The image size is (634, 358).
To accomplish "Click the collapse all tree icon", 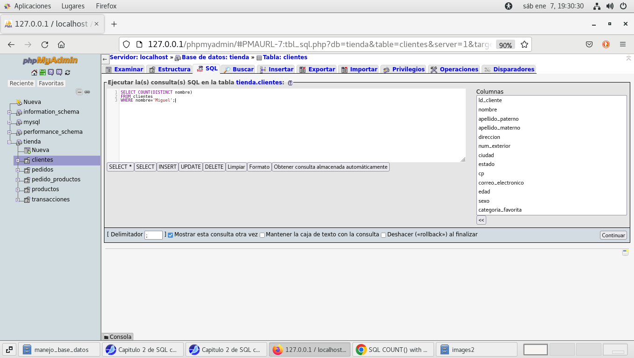I will click(x=79, y=92).
